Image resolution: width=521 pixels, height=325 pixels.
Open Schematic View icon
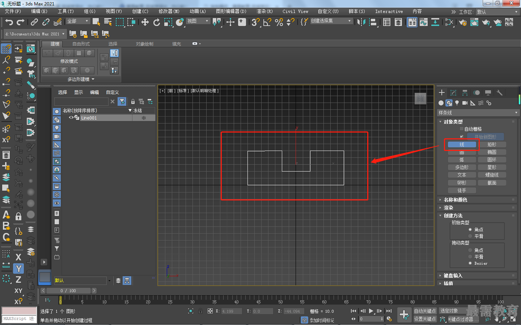click(x=435, y=22)
